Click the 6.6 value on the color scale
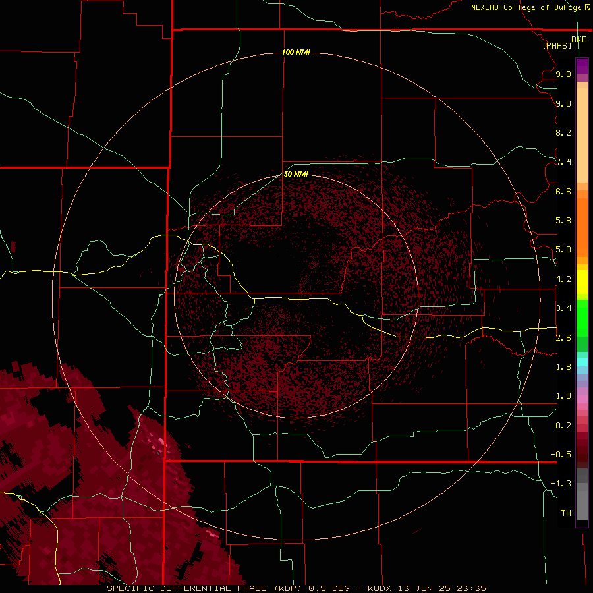Image resolution: width=593 pixels, height=593 pixels. [563, 191]
